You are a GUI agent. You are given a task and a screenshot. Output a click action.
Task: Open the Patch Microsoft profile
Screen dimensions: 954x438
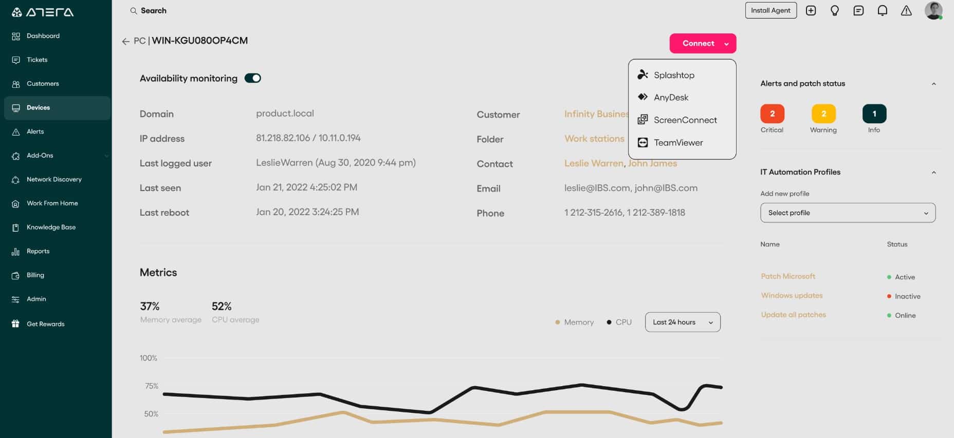pos(788,276)
